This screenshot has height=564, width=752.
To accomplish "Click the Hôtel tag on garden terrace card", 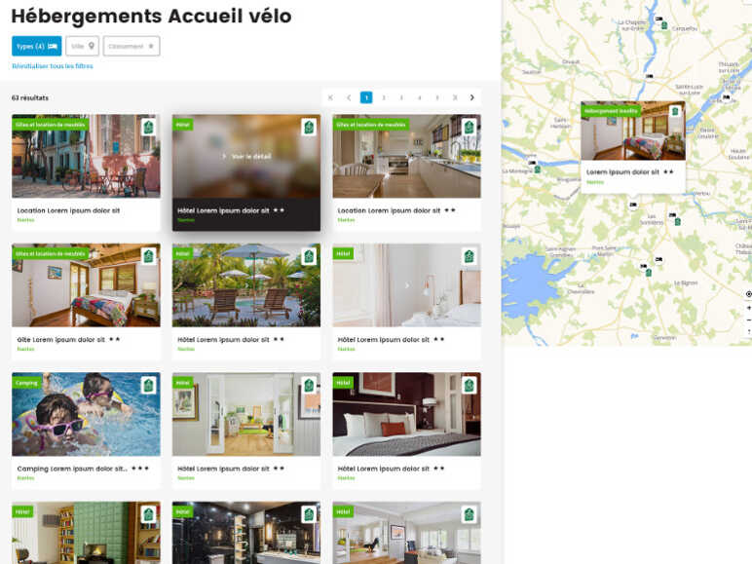I will (x=183, y=253).
